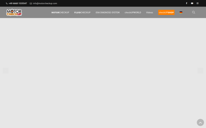Open the MOTORCHECKUP menu item

coord(60,13)
